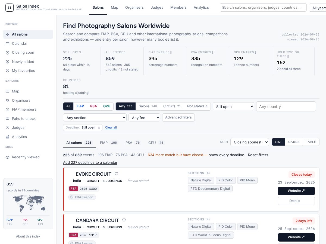Open Members in top navigation
Image resolution: width=326 pixels, height=244 pixels.
click(178, 7)
